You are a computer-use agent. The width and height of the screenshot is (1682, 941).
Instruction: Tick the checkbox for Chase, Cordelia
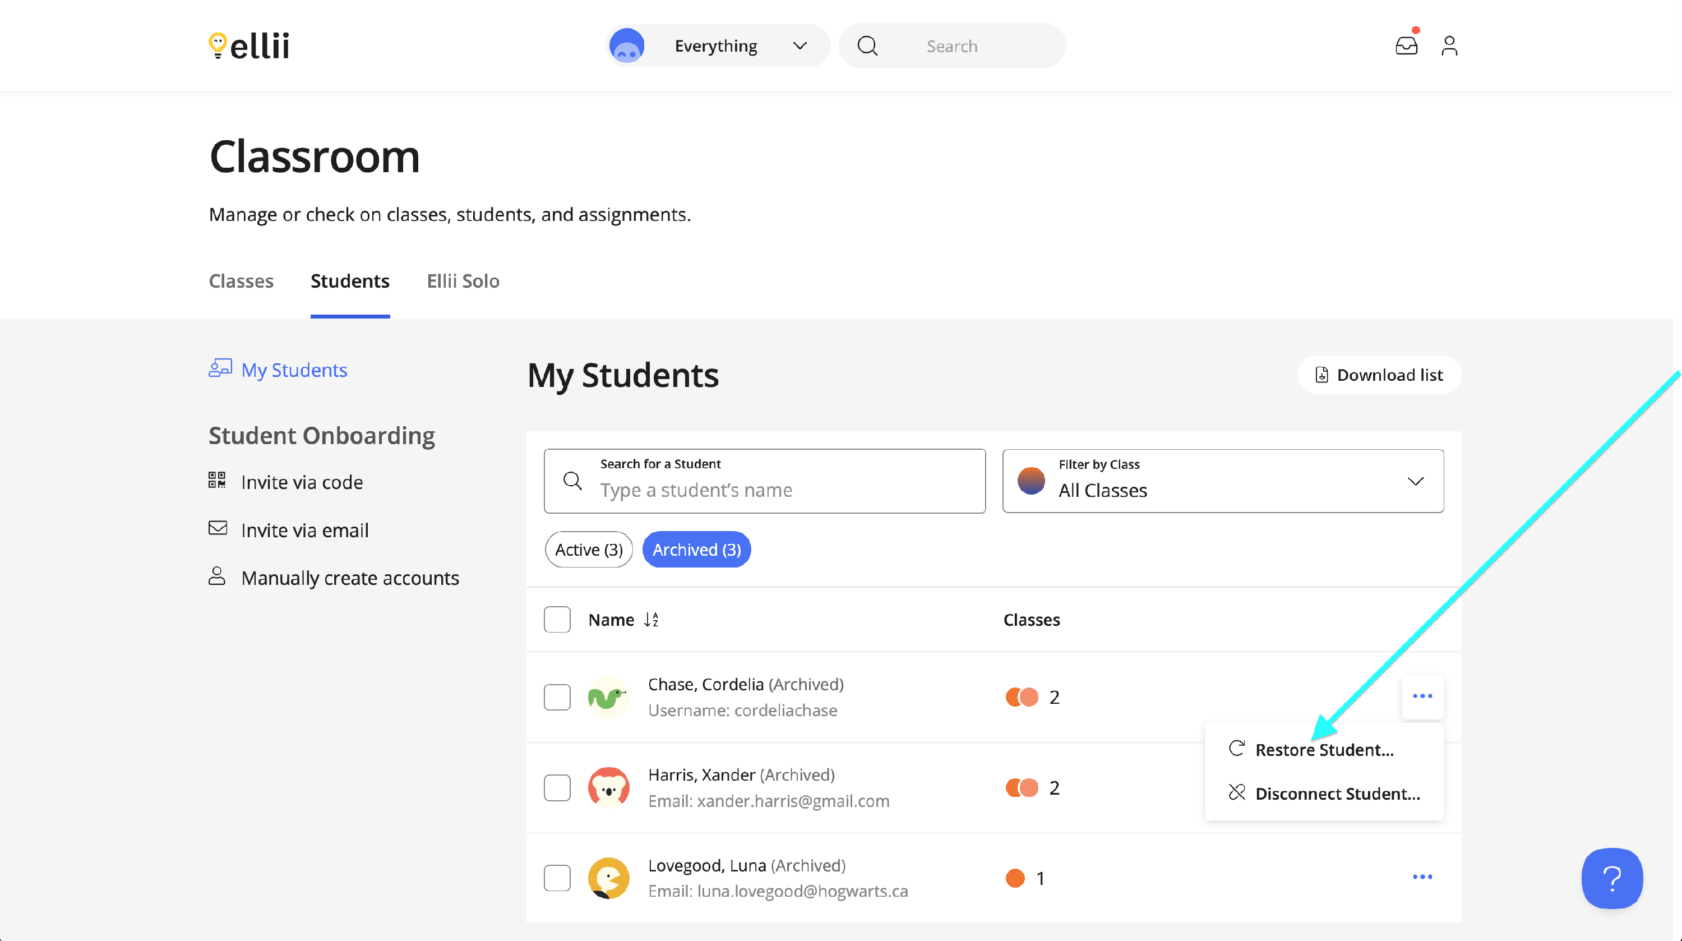557,696
